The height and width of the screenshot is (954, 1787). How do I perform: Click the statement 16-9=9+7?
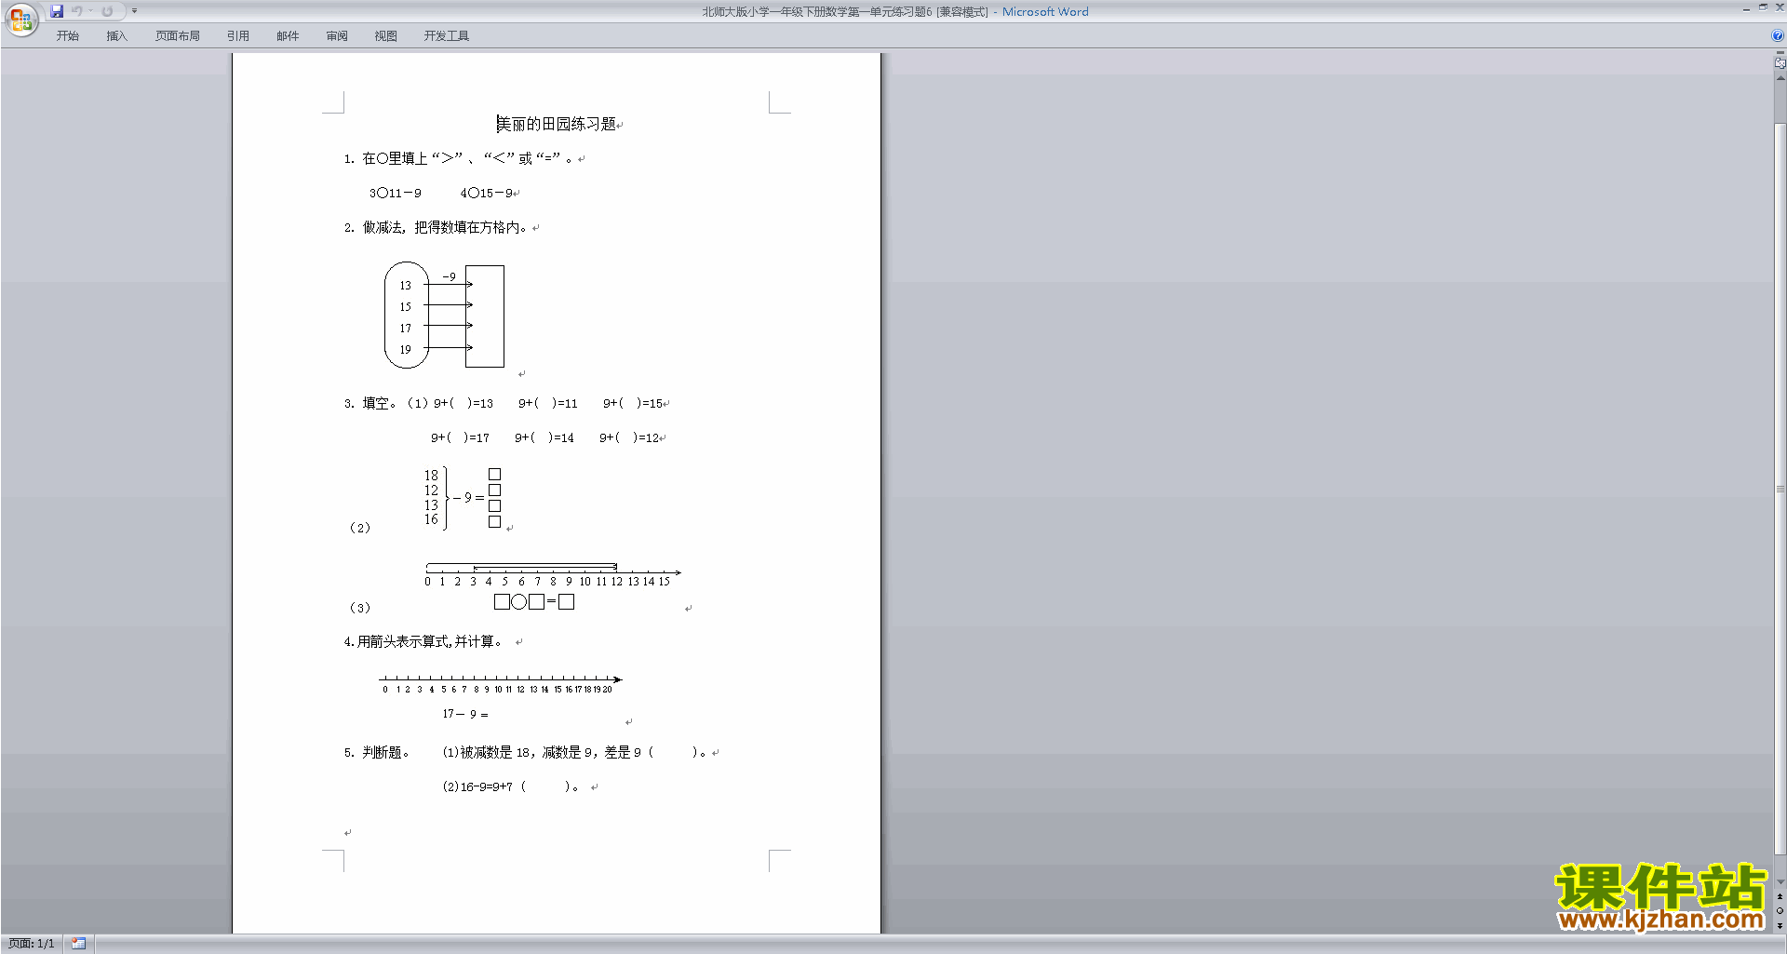tap(487, 786)
